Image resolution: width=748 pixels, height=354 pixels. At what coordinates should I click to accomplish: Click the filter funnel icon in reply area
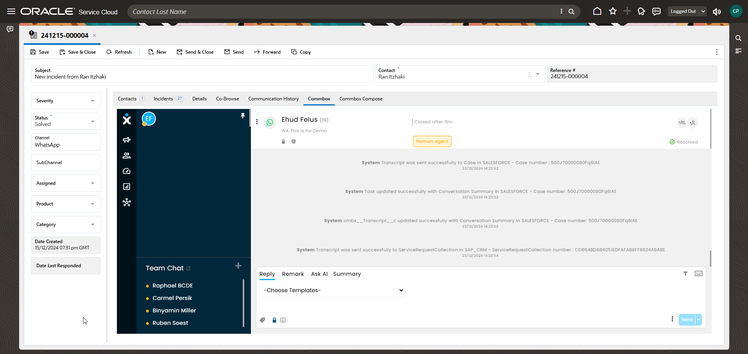(x=685, y=274)
